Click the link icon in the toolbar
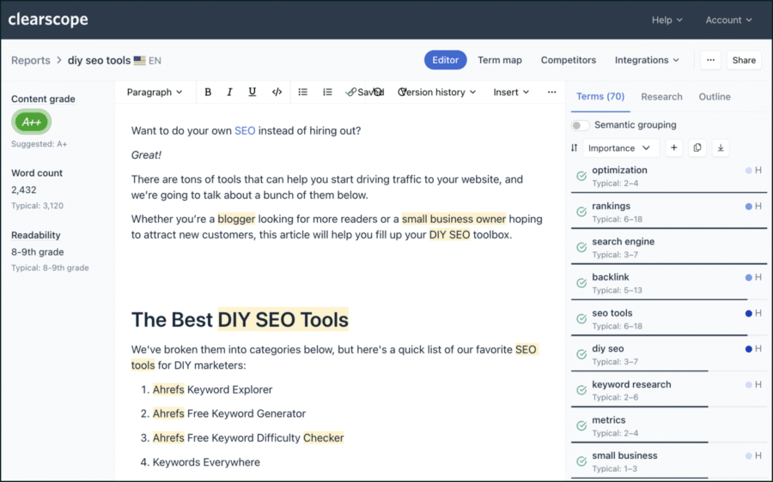 pos(350,92)
